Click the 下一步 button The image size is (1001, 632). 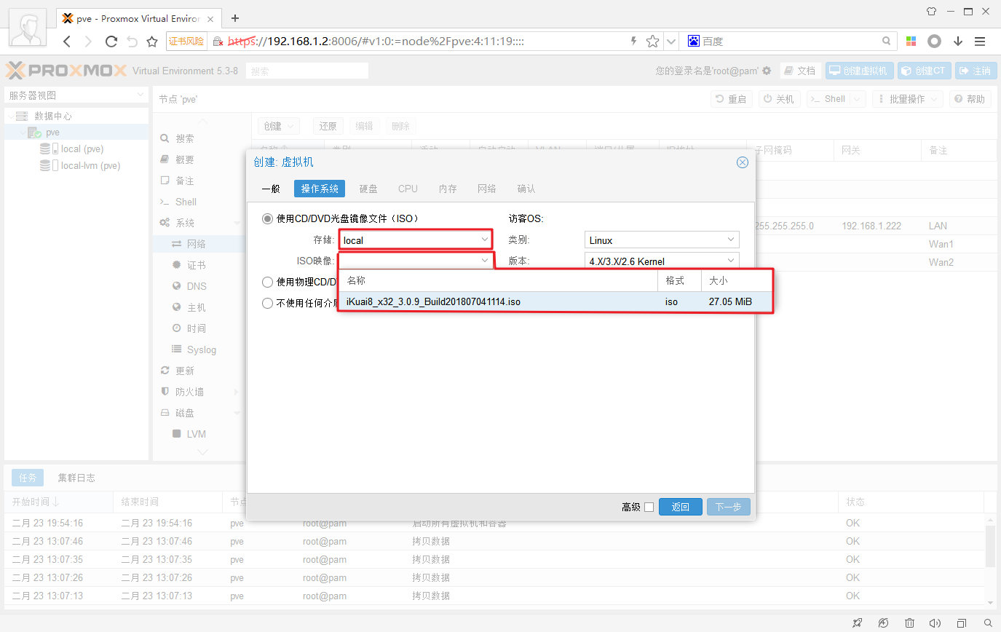pos(728,507)
